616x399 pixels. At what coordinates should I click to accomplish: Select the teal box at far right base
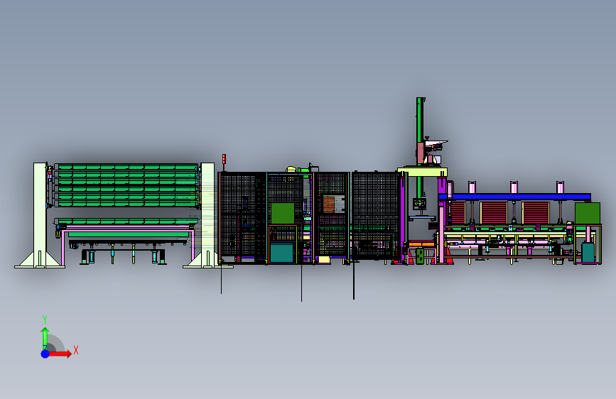pyautogui.click(x=588, y=253)
